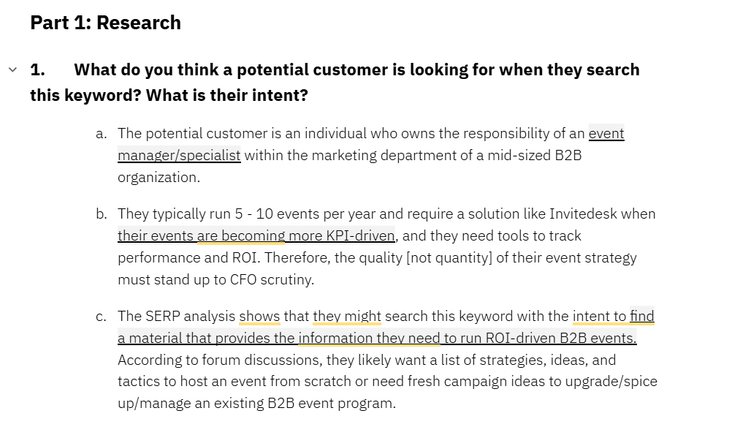Open the "manager/specialist" underlined link

[179, 156]
